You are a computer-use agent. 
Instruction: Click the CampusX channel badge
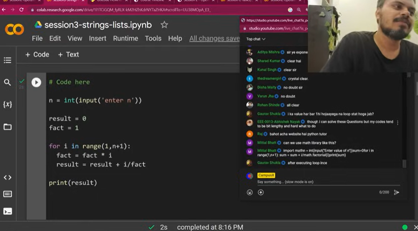266,175
